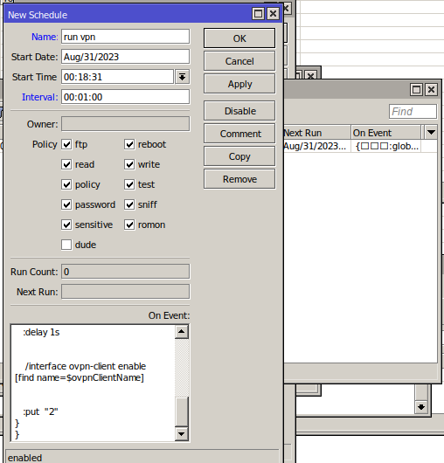
Task: Toggle the sensitive policy checkbox
Action: [x=66, y=225]
